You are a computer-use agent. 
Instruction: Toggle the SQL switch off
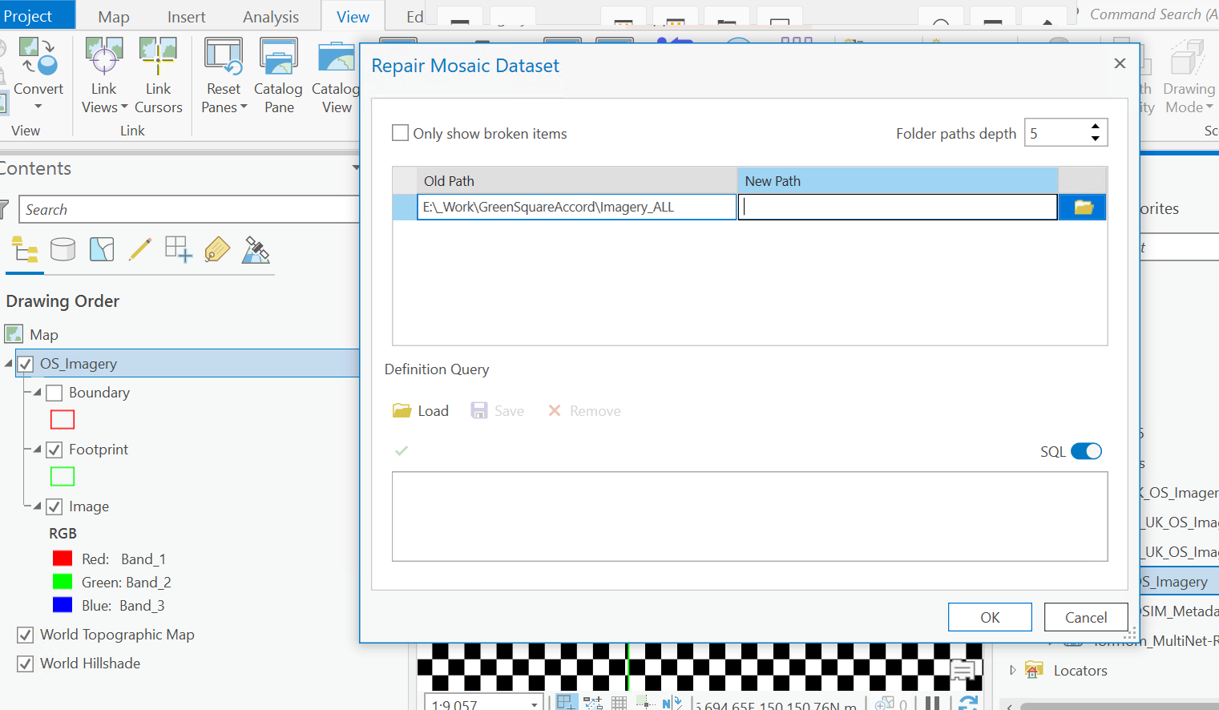(1086, 451)
